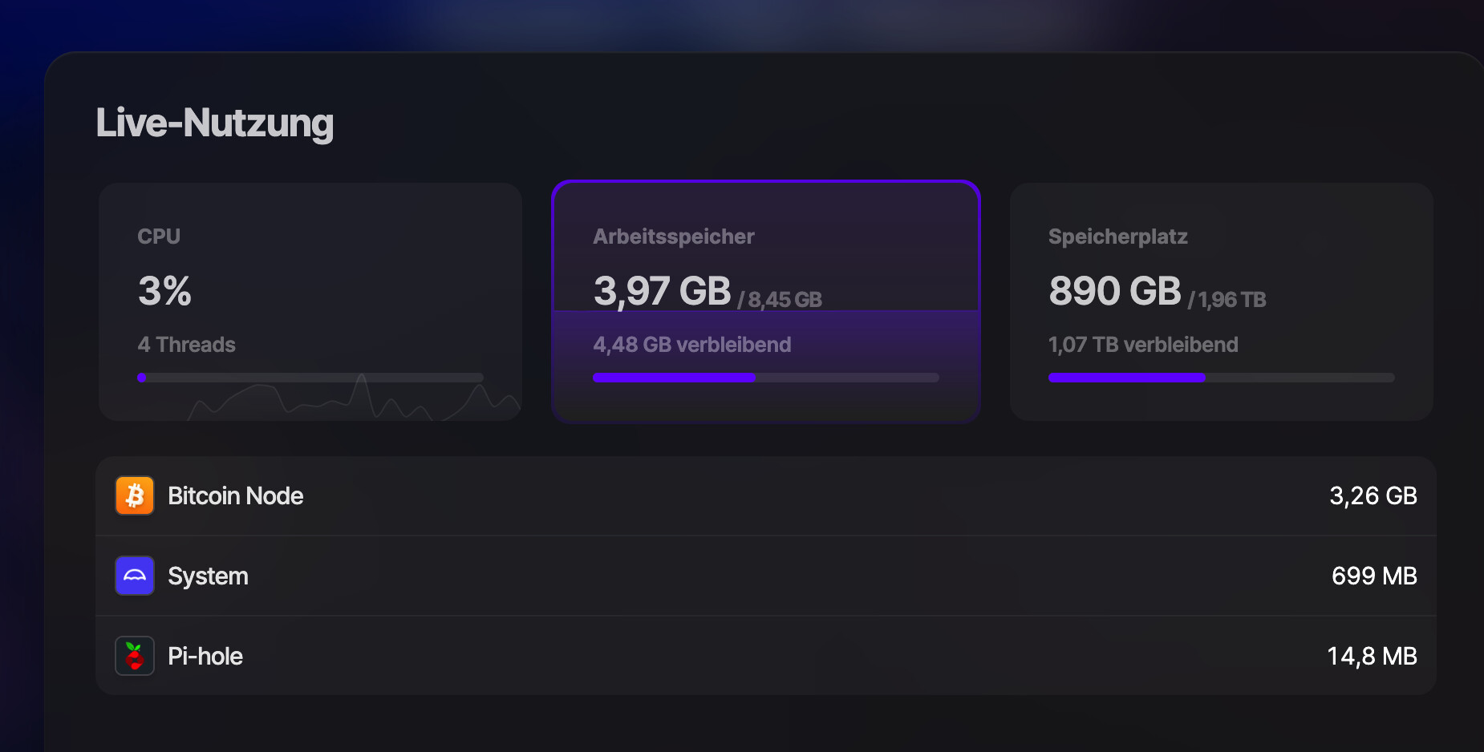Image resolution: width=1484 pixels, height=752 pixels.
Task: Click the Bitcoin Node app icon
Action: [x=135, y=495]
